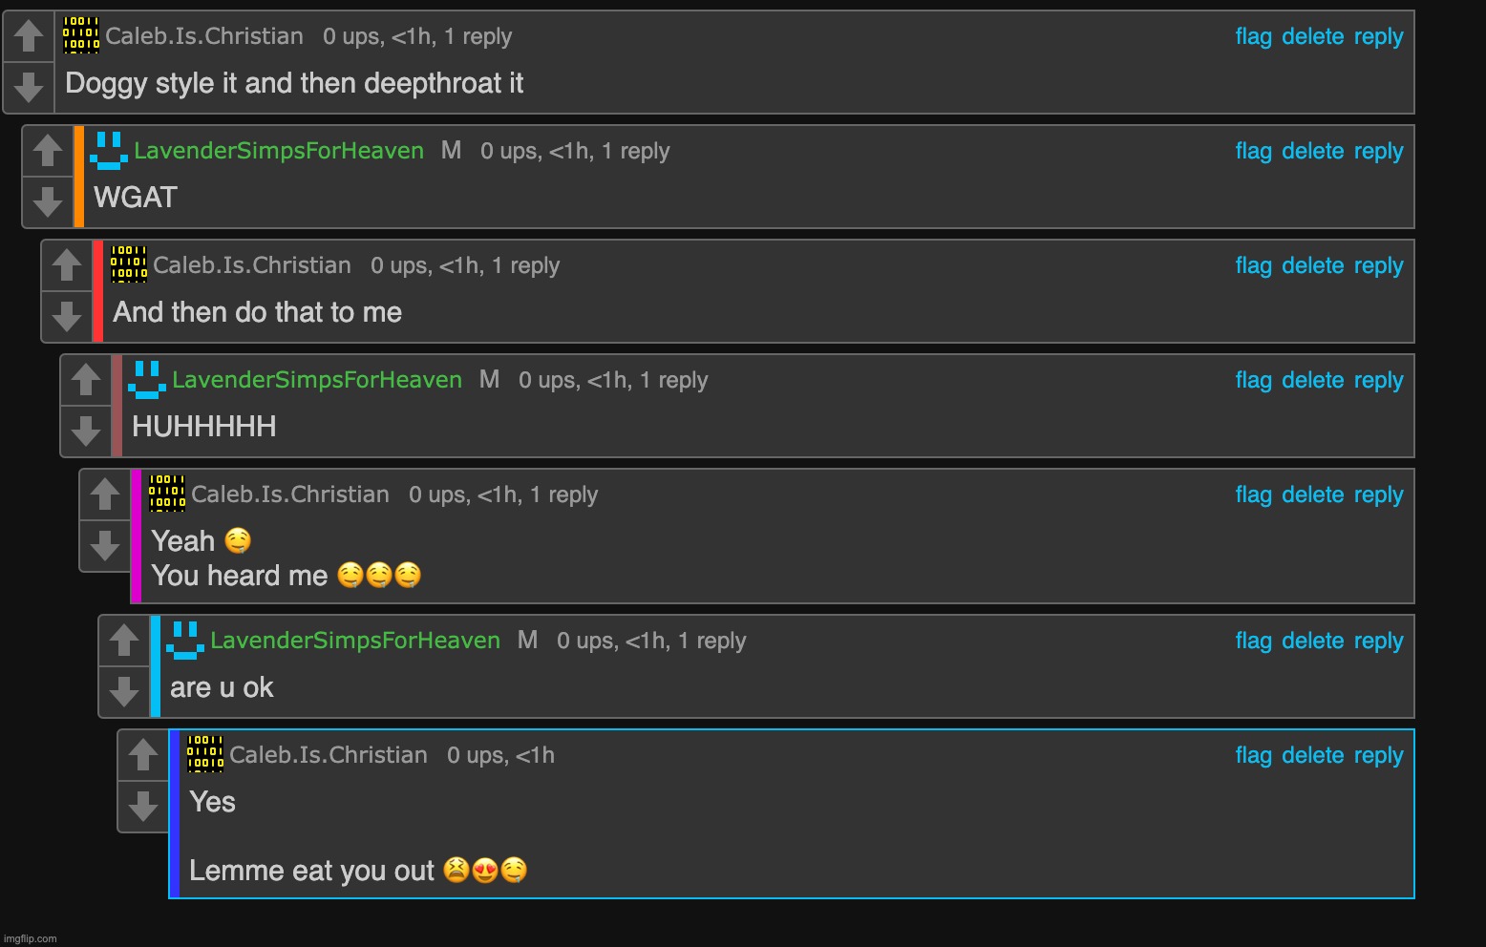Reply to the 'Lemme eat you out' comment
Screen dimensions: 1486x947
[x=1378, y=755]
